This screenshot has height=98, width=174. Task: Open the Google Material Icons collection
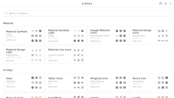108,35
